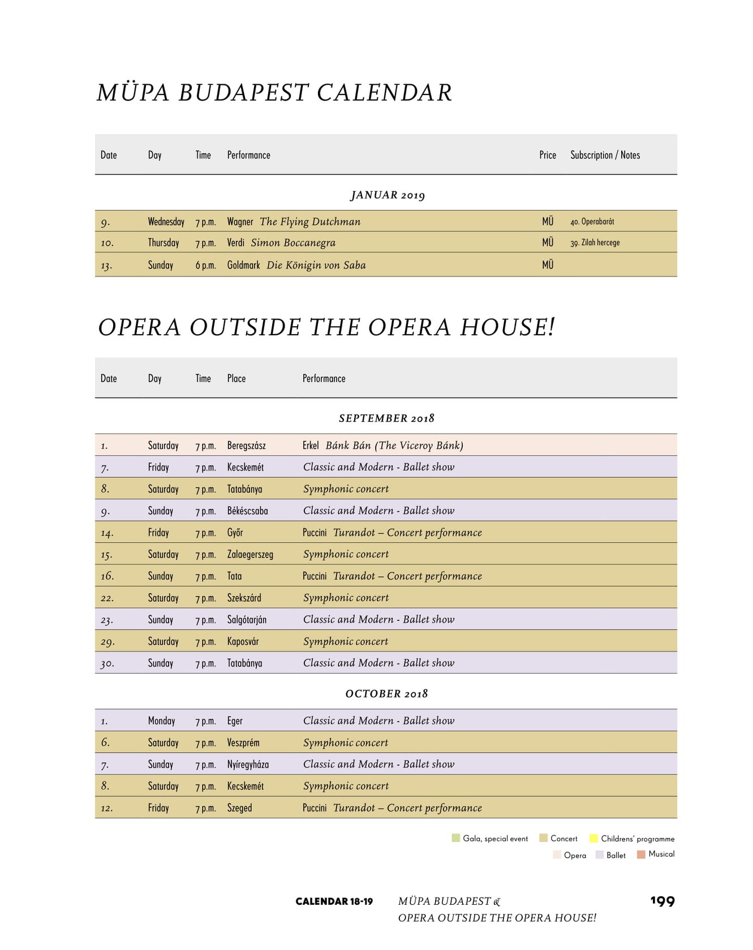Click the Musical legend label
This screenshot has height=950, width=753.
661,854
